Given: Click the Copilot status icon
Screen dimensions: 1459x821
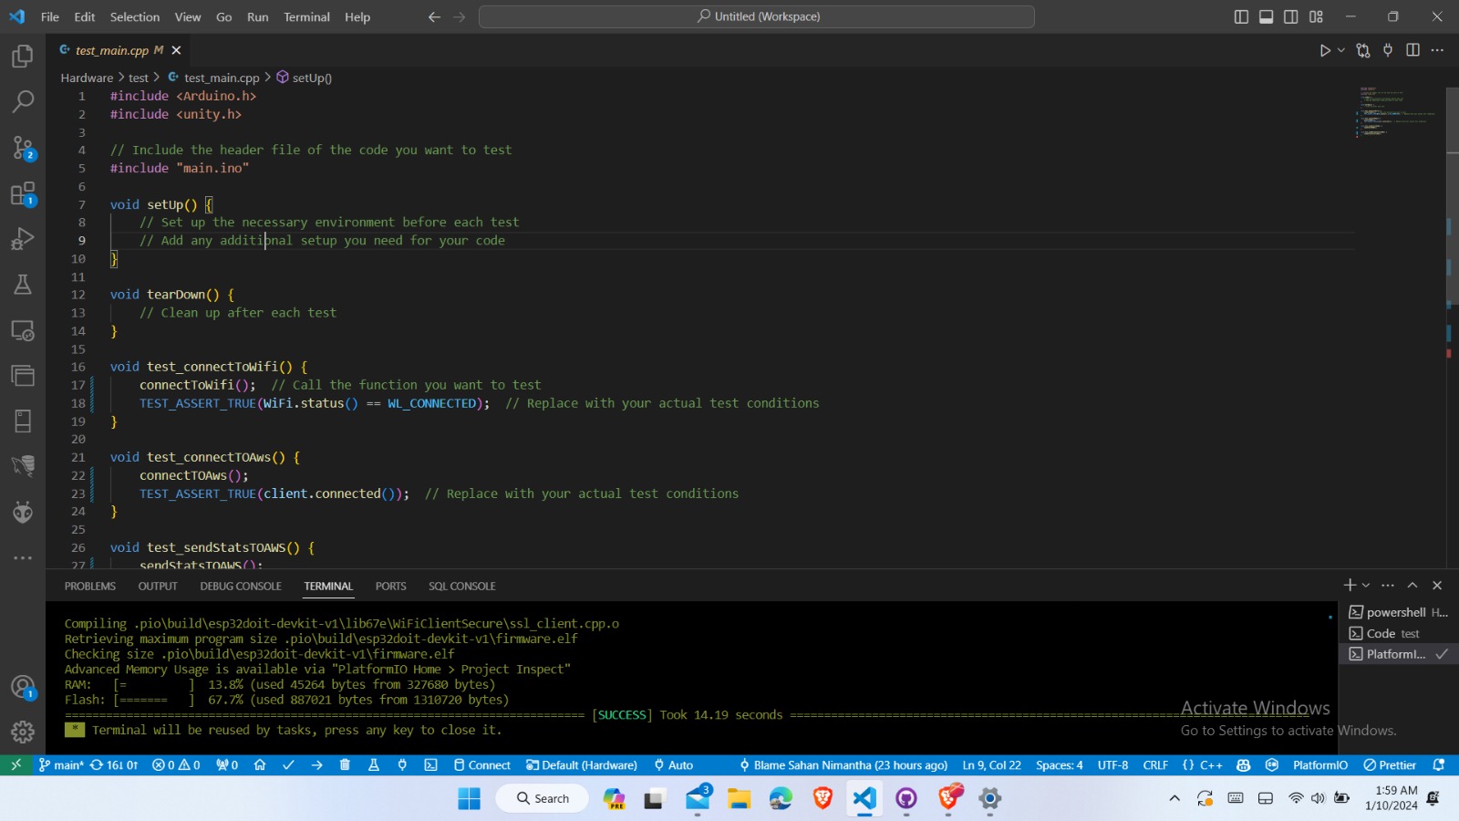Looking at the screenshot, I should coord(1243,765).
